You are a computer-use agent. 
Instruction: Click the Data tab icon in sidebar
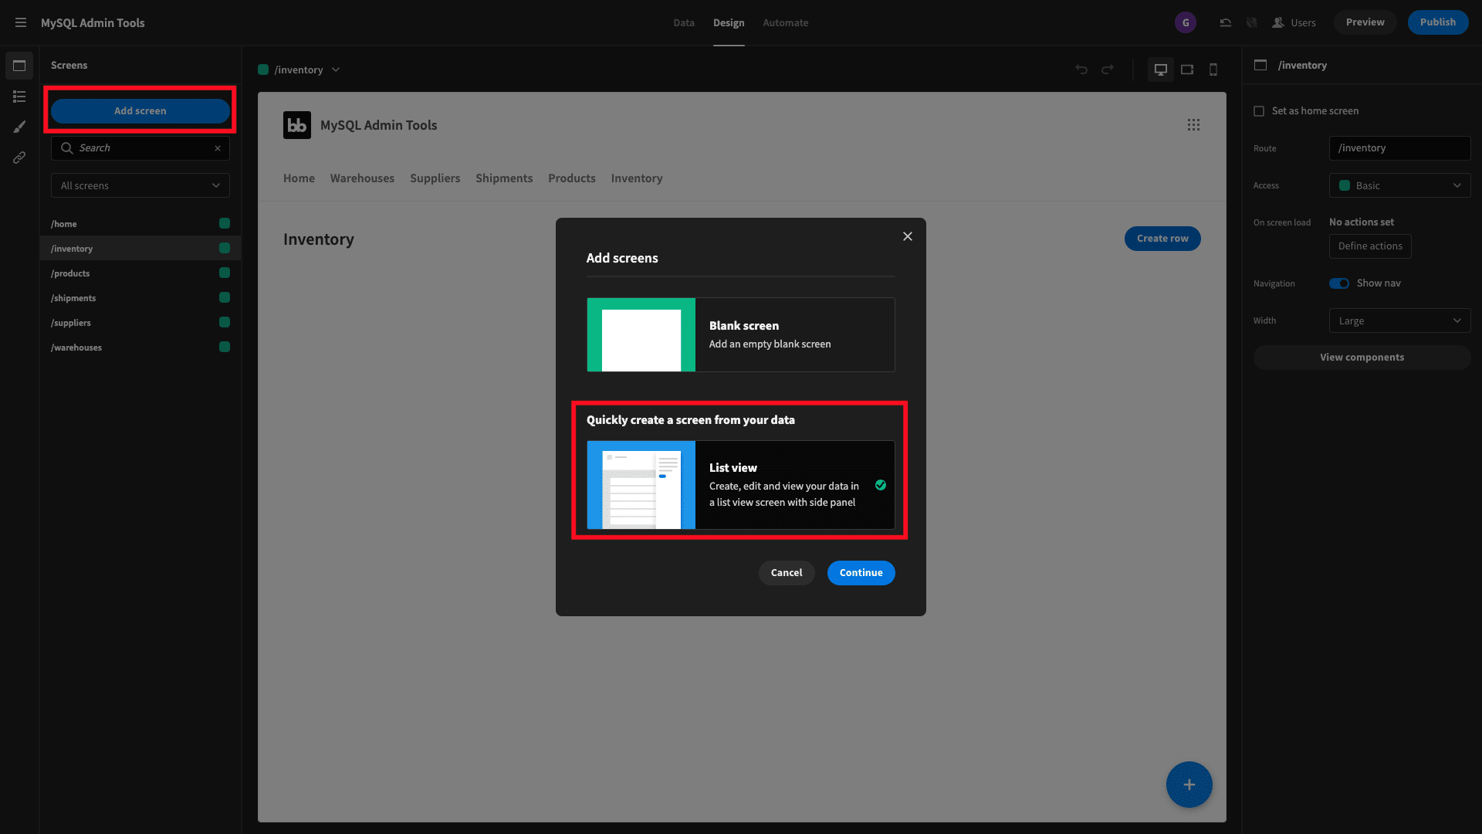coord(19,95)
